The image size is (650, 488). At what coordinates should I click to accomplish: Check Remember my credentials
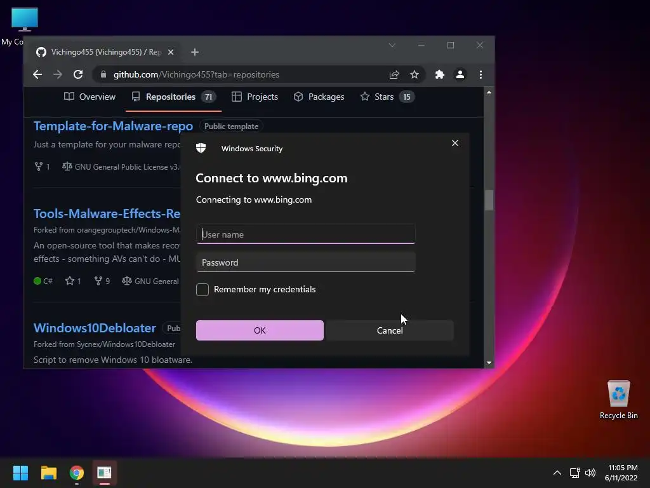[202, 290]
